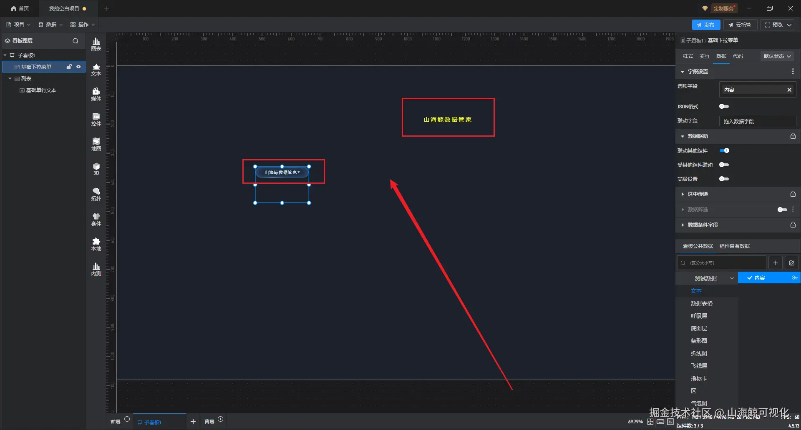This screenshot has width=801, height=430.
Task: Open the console icon in status bar
Action: (670, 422)
